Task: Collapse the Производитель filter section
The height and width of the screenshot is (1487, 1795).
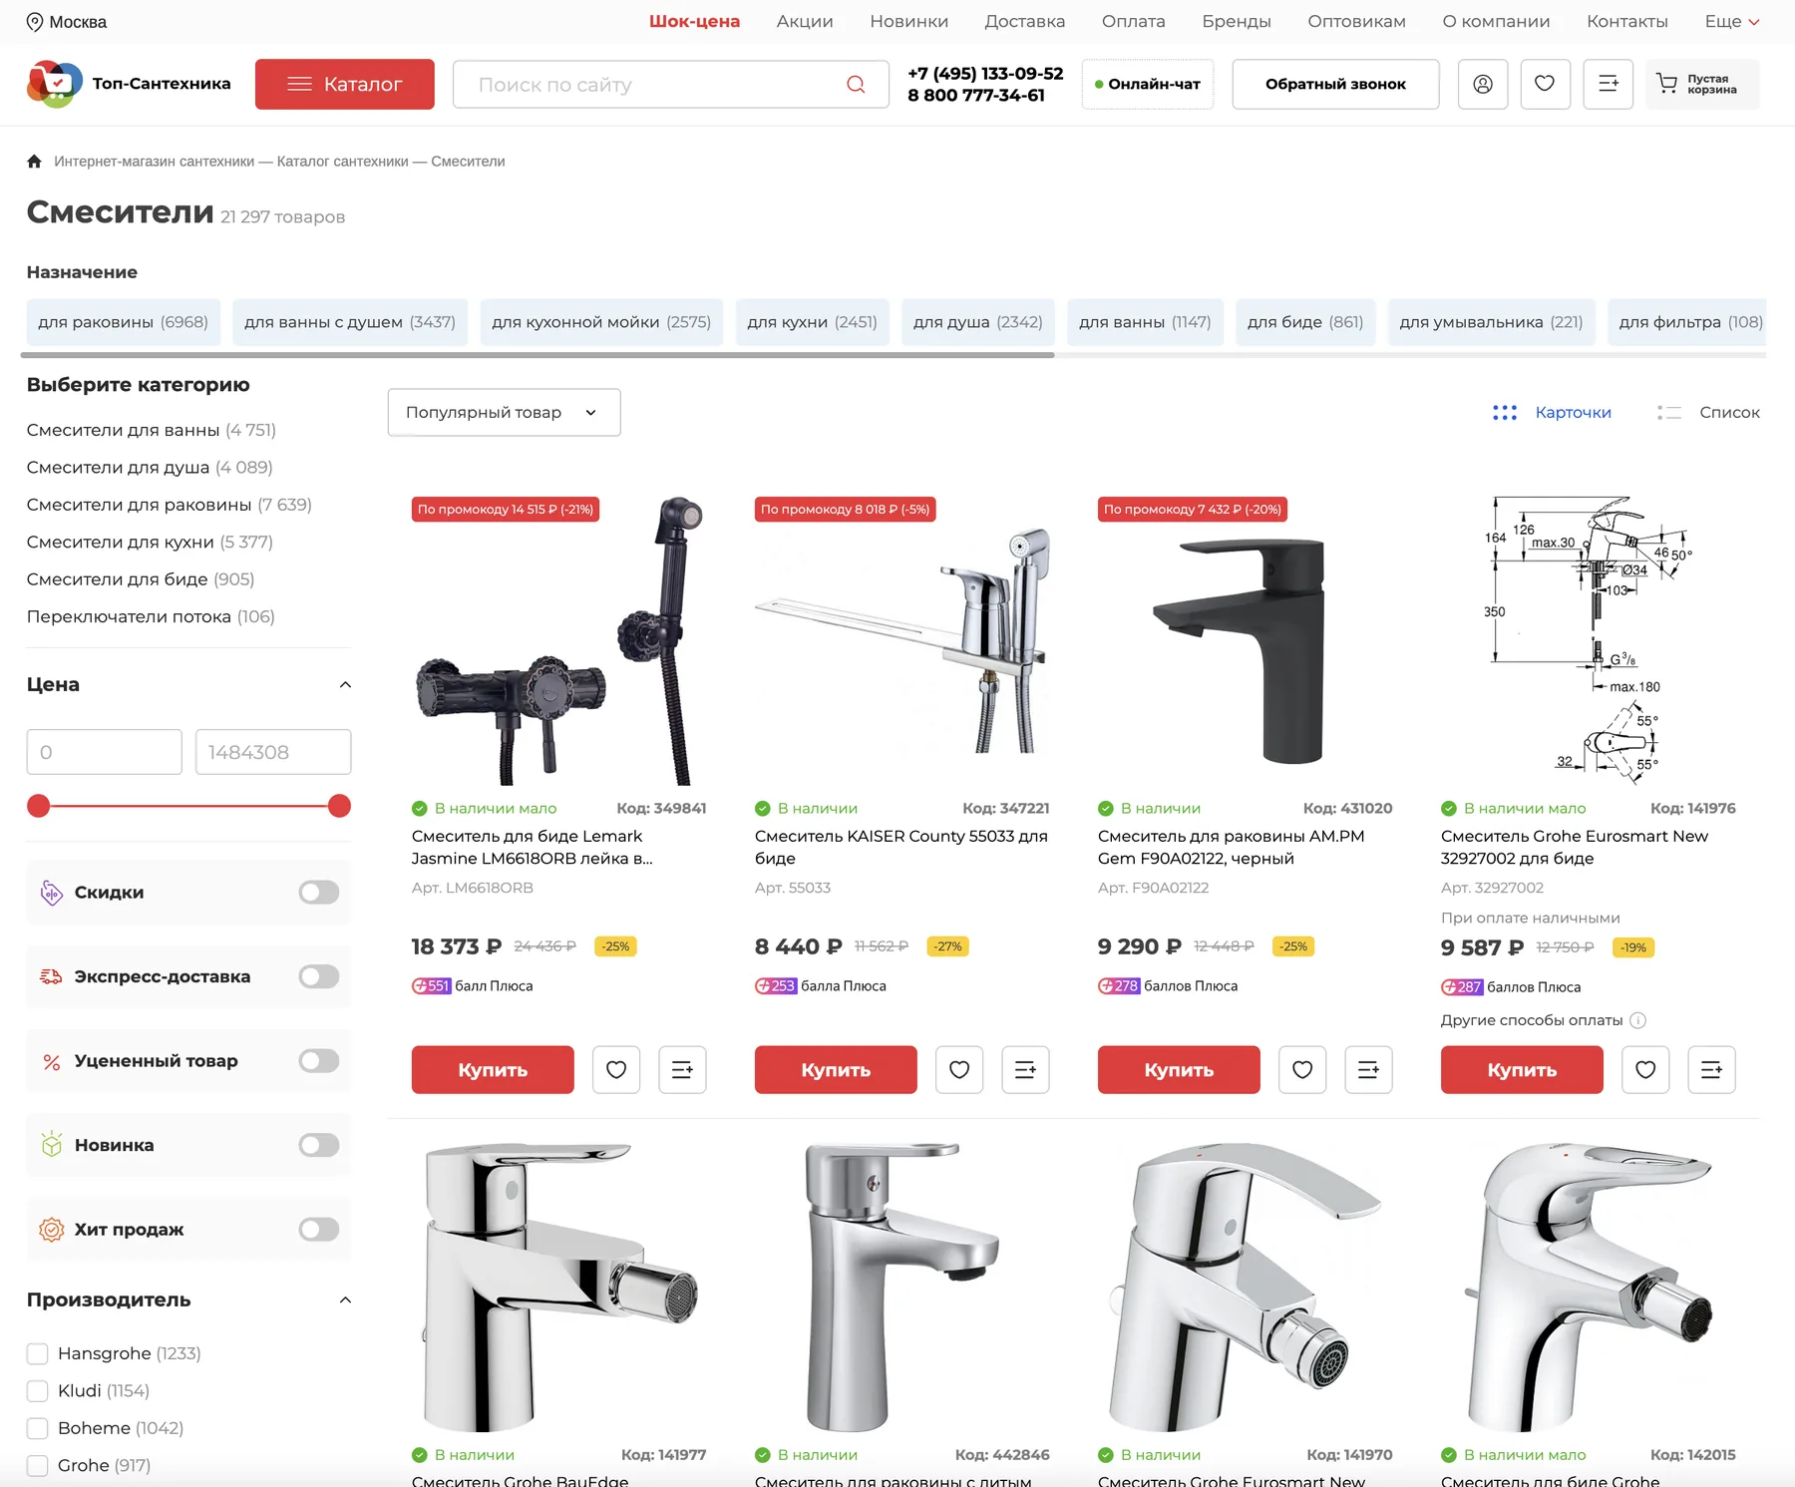Action: [345, 1301]
